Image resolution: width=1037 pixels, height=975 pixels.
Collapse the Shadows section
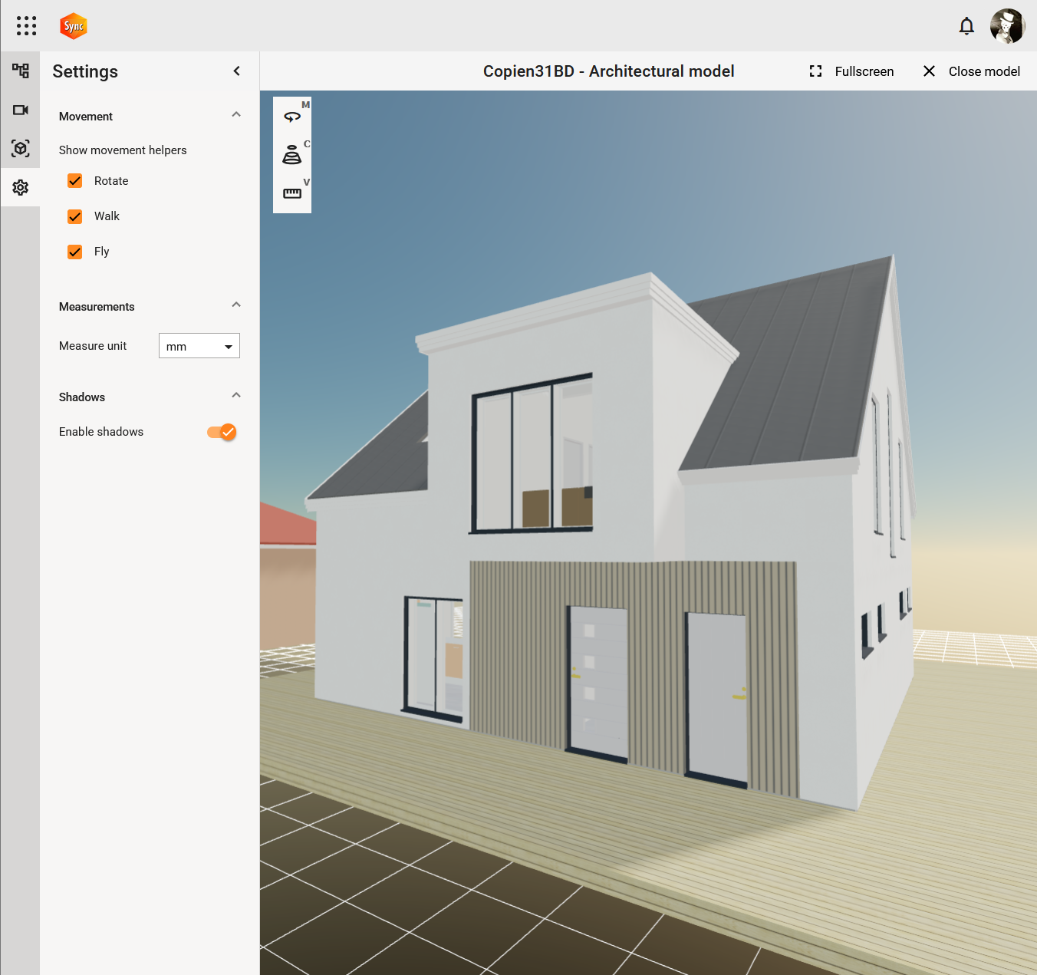tap(236, 396)
